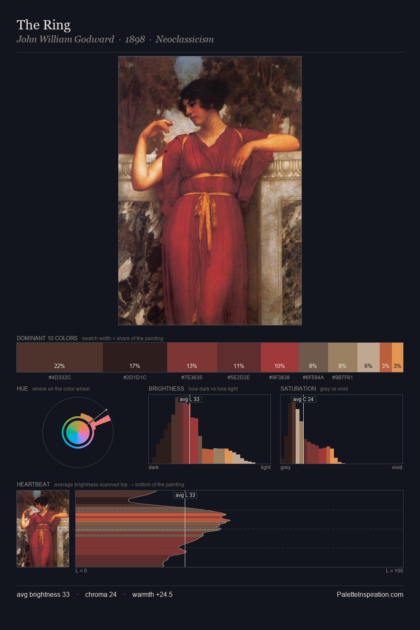The height and width of the screenshot is (630, 420).
Task: Click the 10% red swatch #9F3838
Action: point(280,357)
